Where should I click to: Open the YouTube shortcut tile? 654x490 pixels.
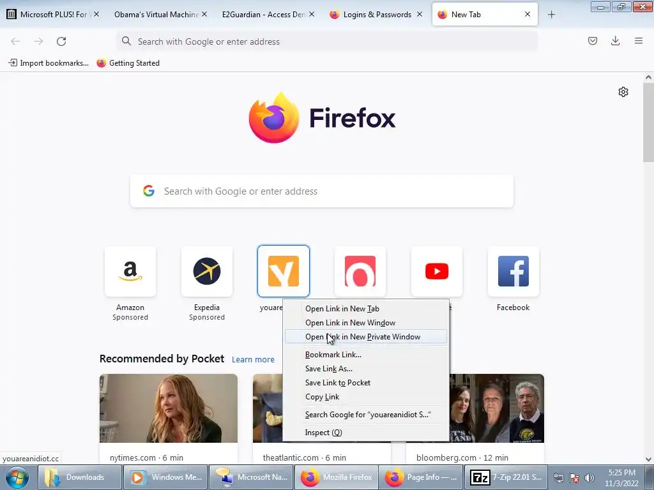tap(437, 271)
